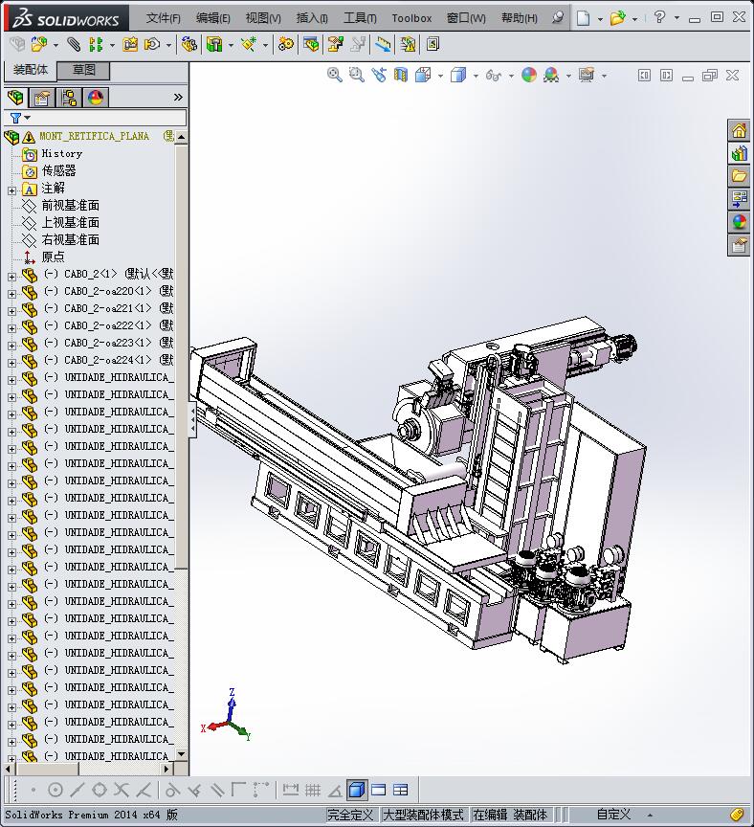
Task: Expand the CABO_2<1> component node
Action: [x=12, y=277]
